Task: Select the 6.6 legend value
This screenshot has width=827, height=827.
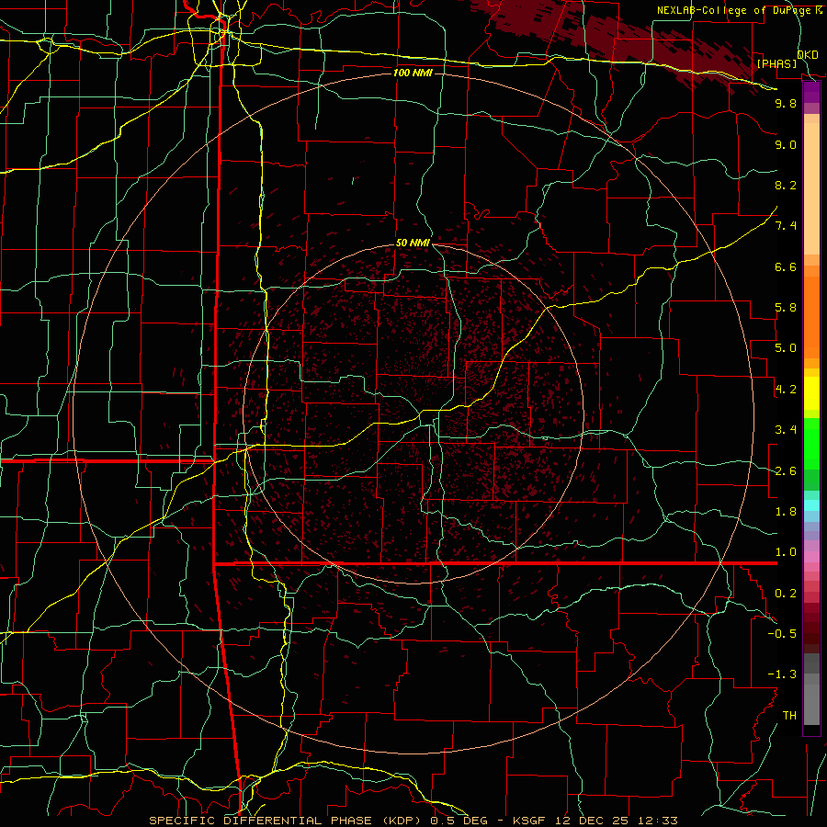Action: pyautogui.click(x=786, y=266)
